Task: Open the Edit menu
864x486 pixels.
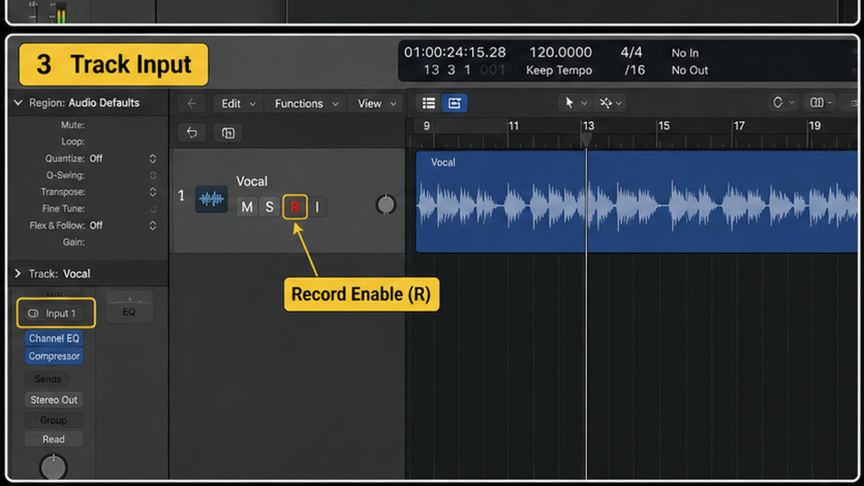Action: pos(238,103)
